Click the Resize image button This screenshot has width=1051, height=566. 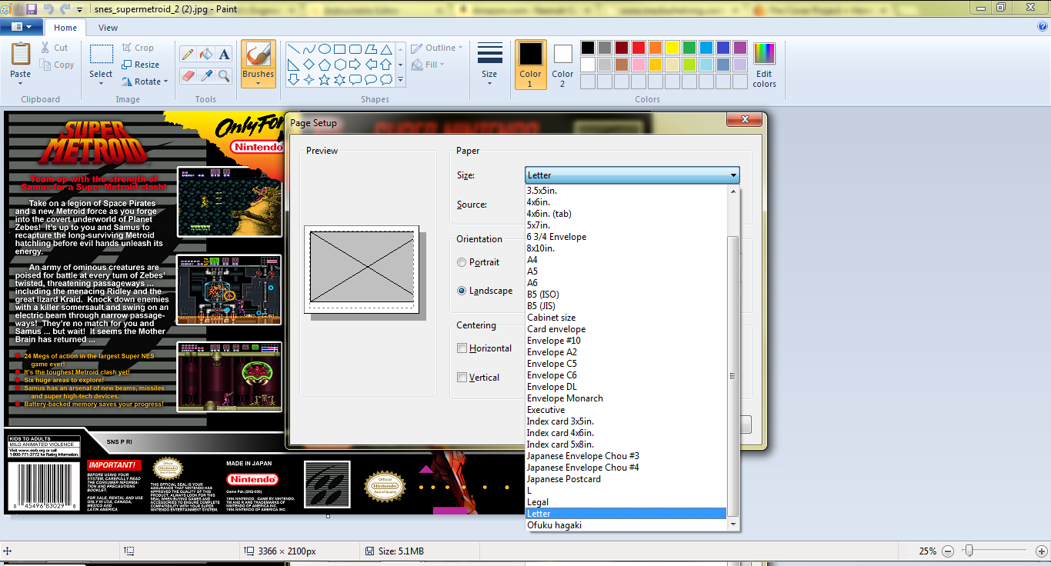(140, 65)
